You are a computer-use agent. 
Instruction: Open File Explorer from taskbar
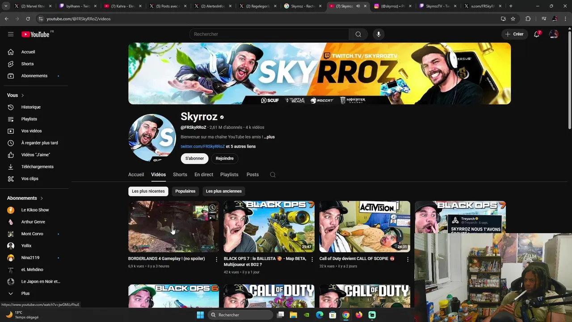click(x=293, y=315)
